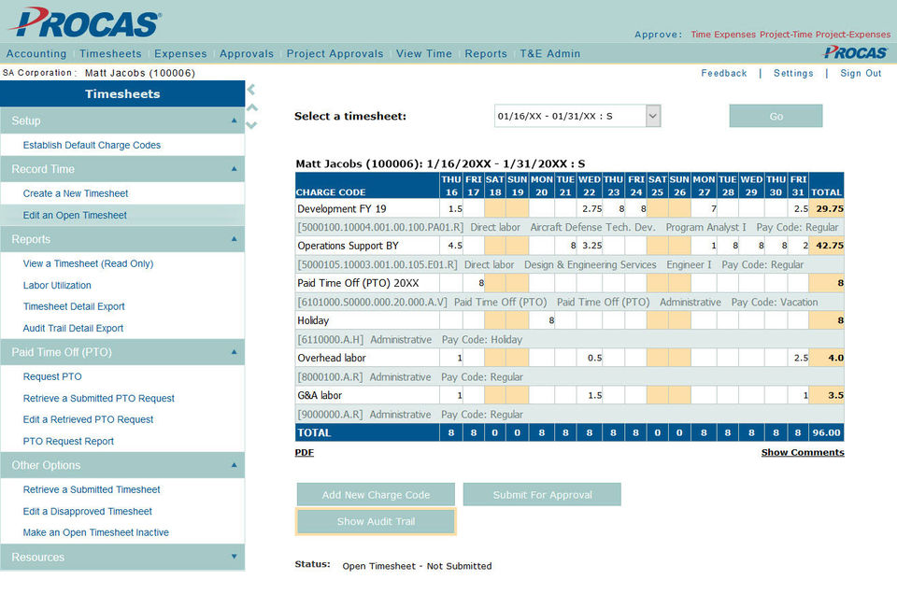The height and width of the screenshot is (608, 897).
Task: Expand the Resources section
Action: (234, 557)
